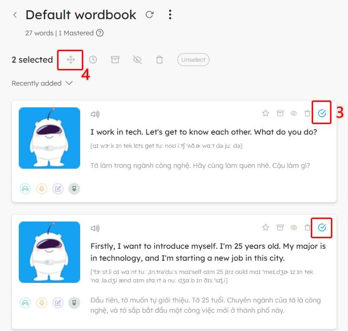
Task: Uncheck the 'Firstly, I want to introduce' card
Action: pyautogui.click(x=322, y=227)
